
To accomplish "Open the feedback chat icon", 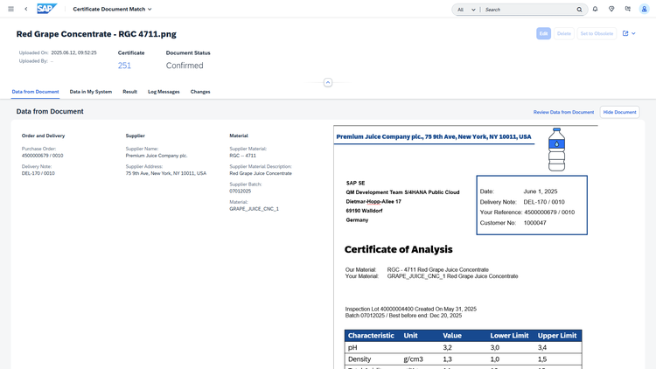I will [x=628, y=9].
